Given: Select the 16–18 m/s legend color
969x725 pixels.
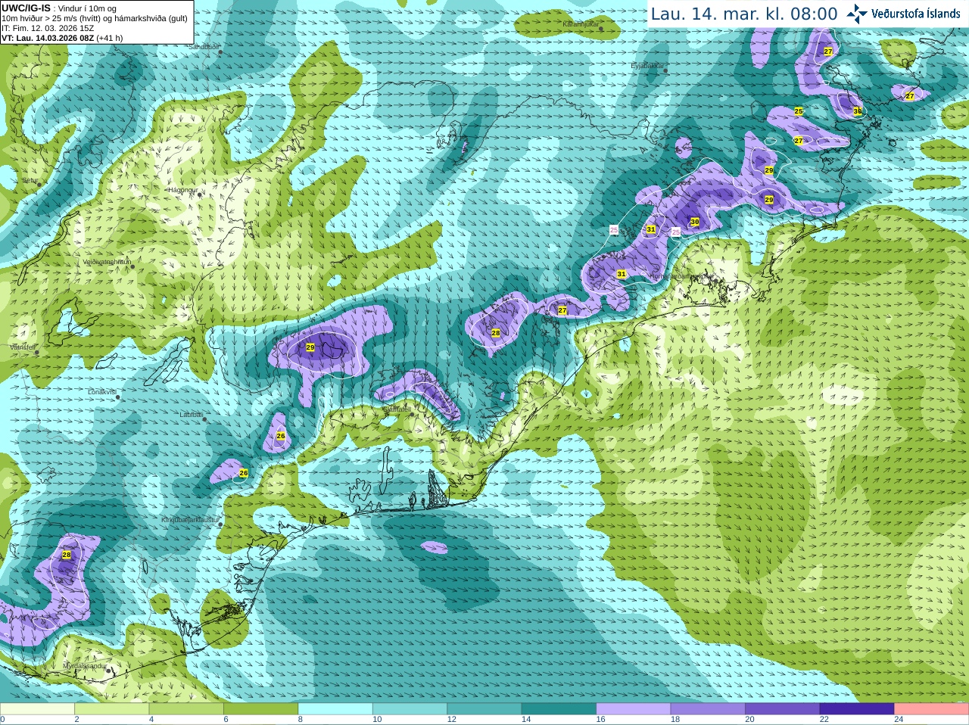Looking at the screenshot, I should click(x=634, y=709).
